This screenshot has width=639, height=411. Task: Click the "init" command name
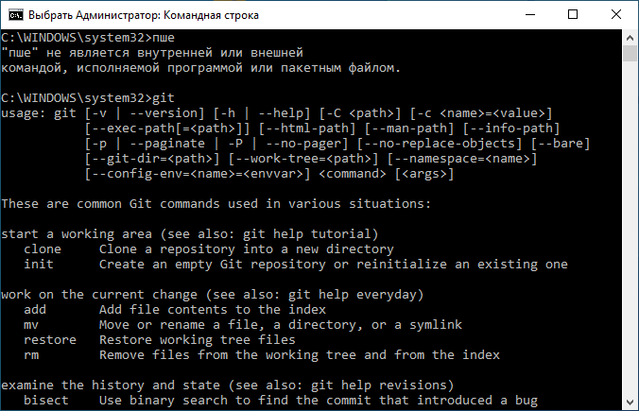coord(39,264)
